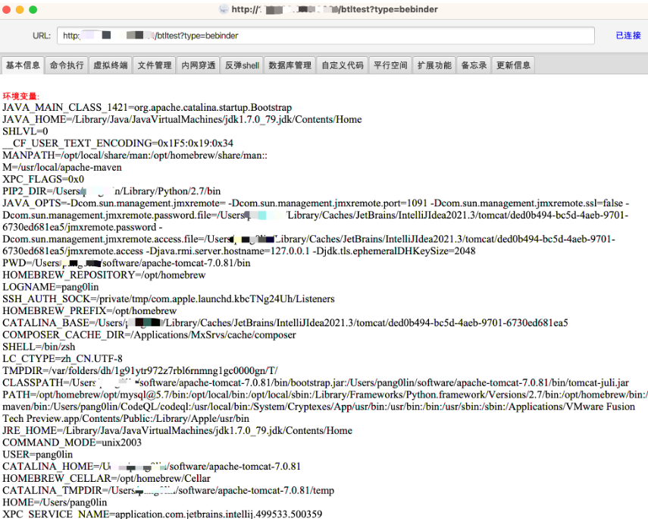This screenshot has width=648, height=519.
Task: Open the 自定义代码 tab
Action: [342, 65]
